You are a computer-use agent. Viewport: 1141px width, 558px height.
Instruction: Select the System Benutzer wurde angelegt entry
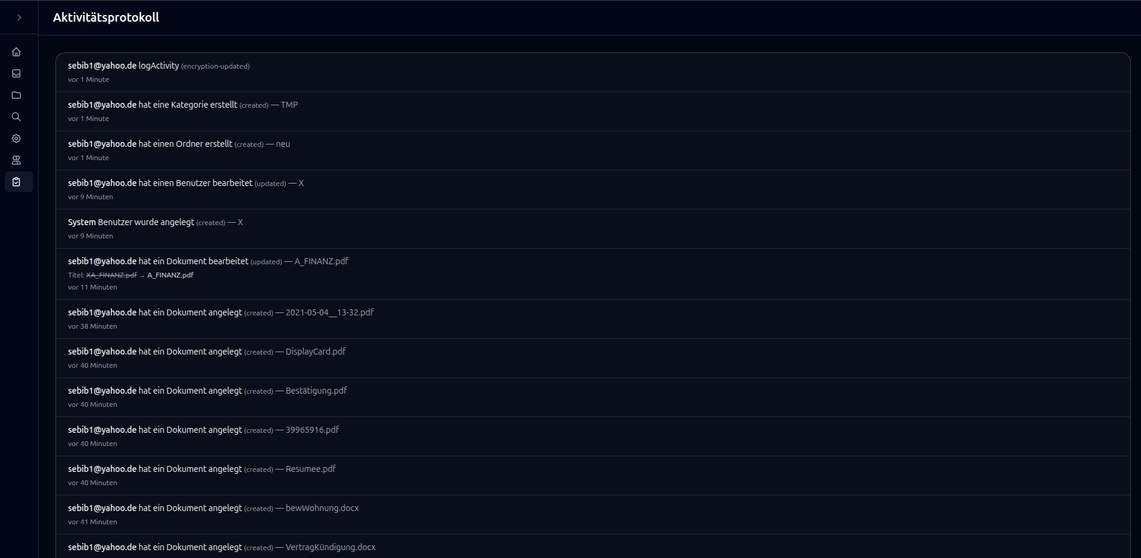593,229
